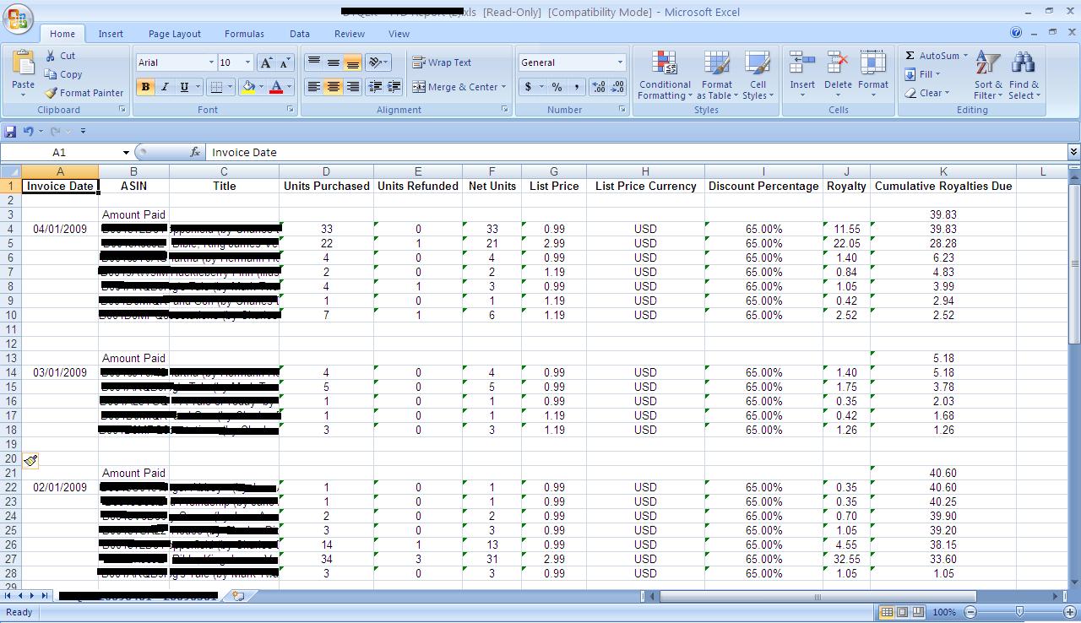The image size is (1081, 623).
Task: Save the workbook from Quick Access Toolbar
Action: point(11,131)
